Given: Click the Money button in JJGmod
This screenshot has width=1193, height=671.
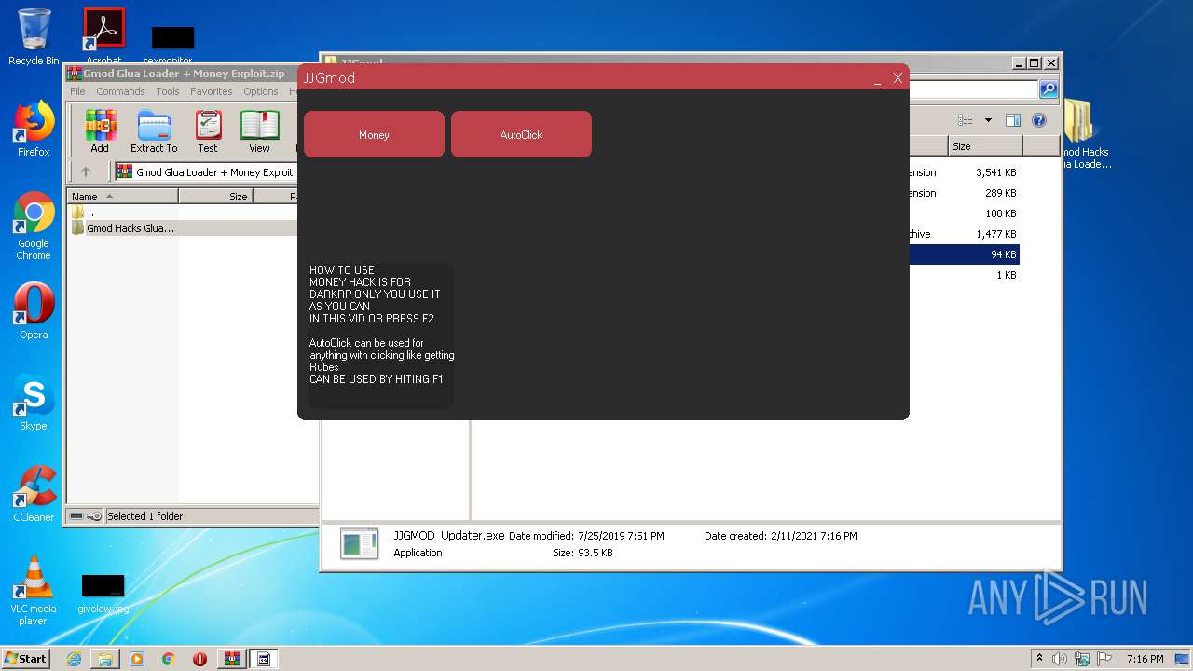Looking at the screenshot, I should pos(374,134).
